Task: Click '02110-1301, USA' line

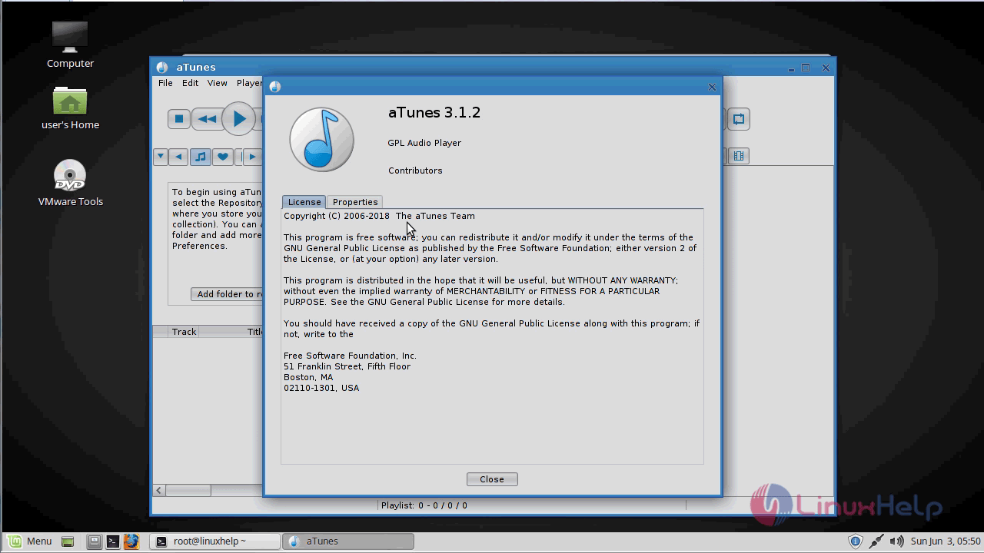Action: pos(321,388)
